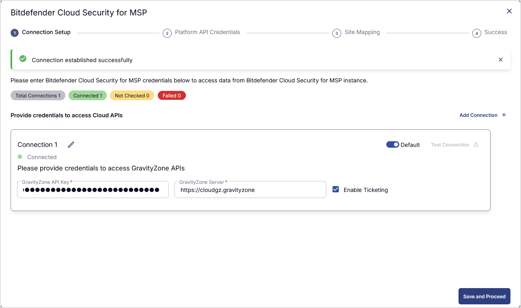
Task: Focus the GravityZone Server field
Action: [250, 190]
